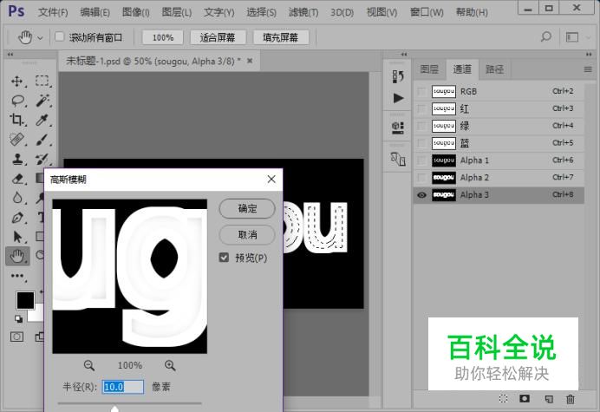
Task: Open the Filter menu
Action: (x=303, y=13)
